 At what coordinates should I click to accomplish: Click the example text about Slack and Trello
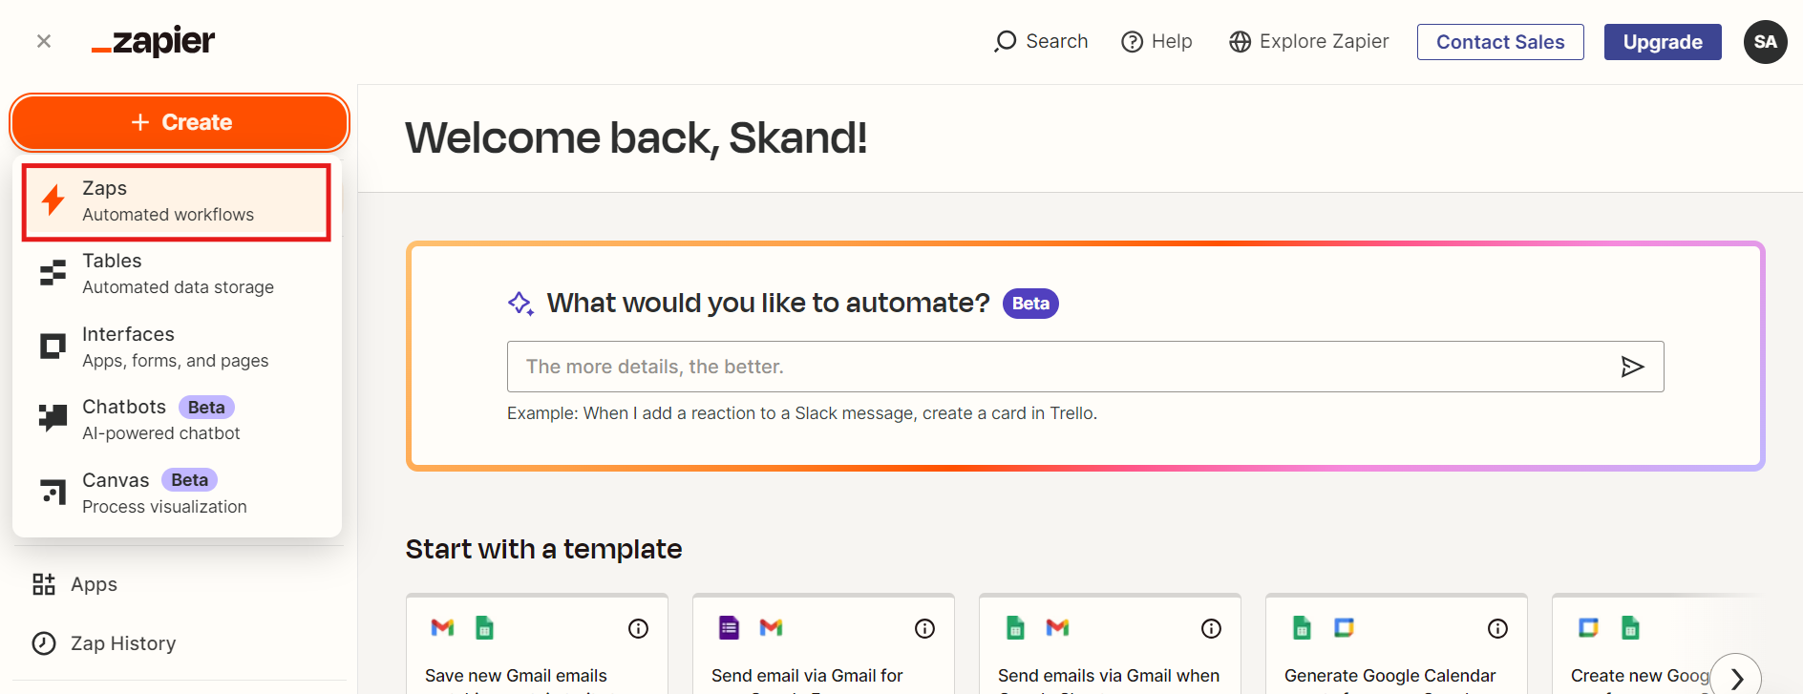point(802,413)
